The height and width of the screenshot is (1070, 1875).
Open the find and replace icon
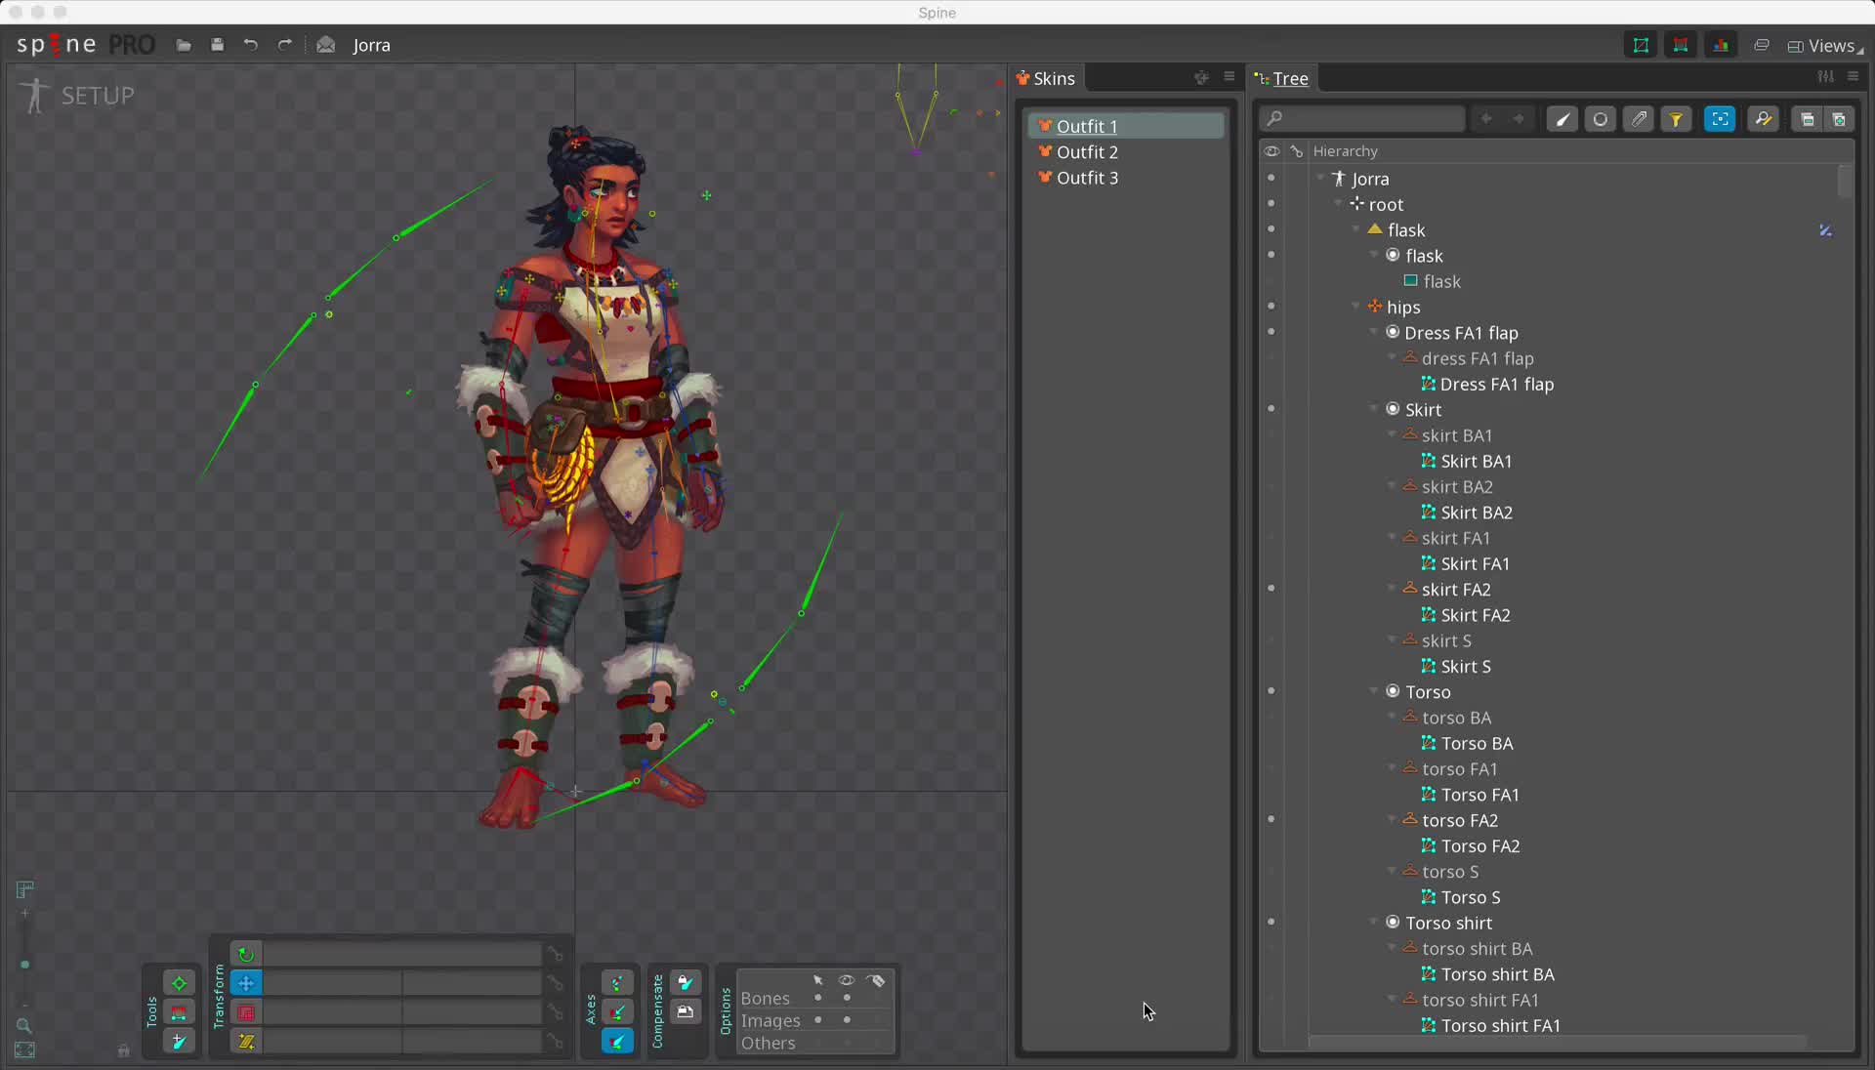pyautogui.click(x=1764, y=119)
